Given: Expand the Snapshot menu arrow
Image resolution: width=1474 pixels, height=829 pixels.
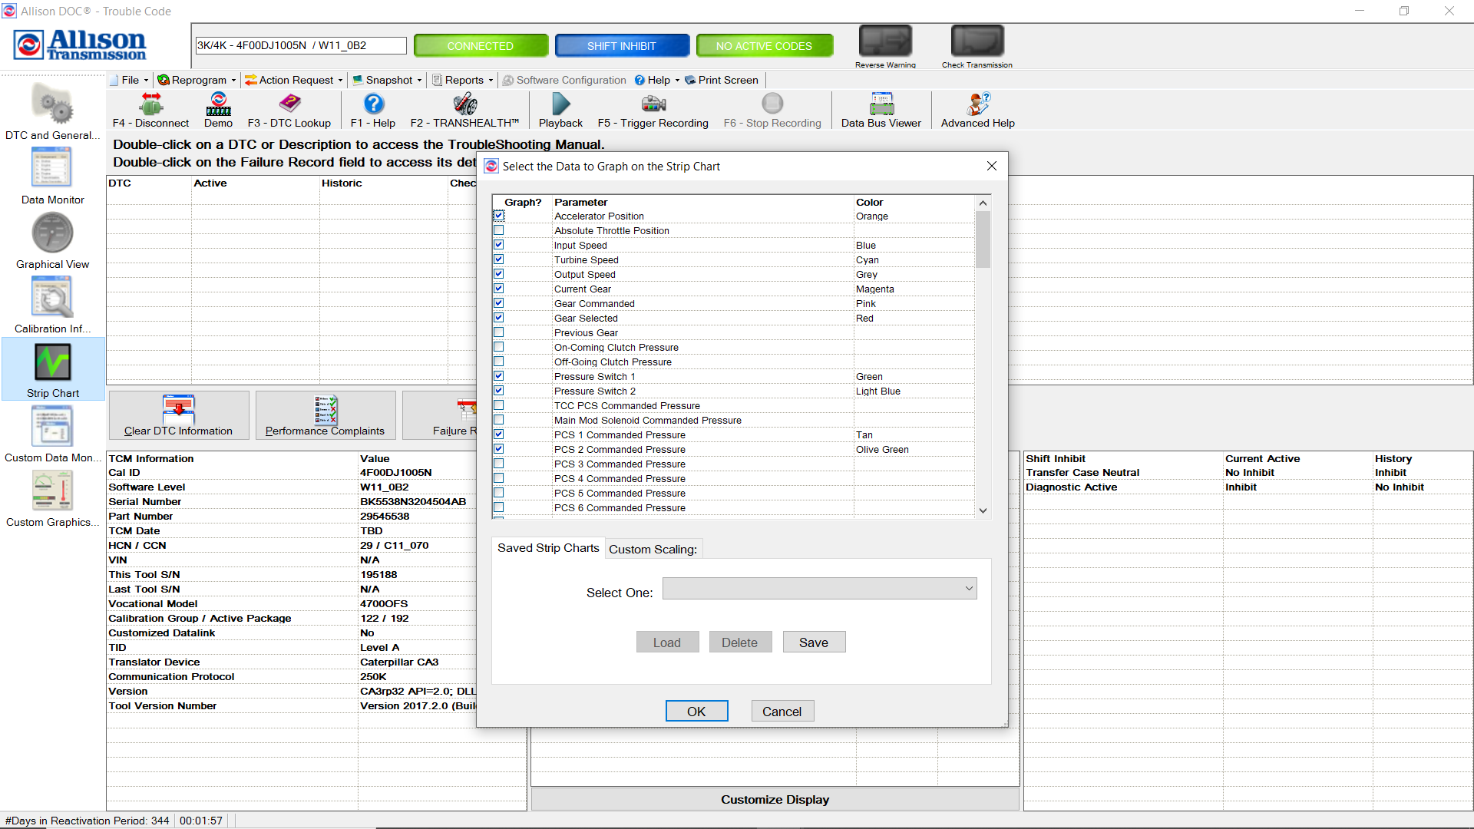Looking at the screenshot, I should 420,80.
